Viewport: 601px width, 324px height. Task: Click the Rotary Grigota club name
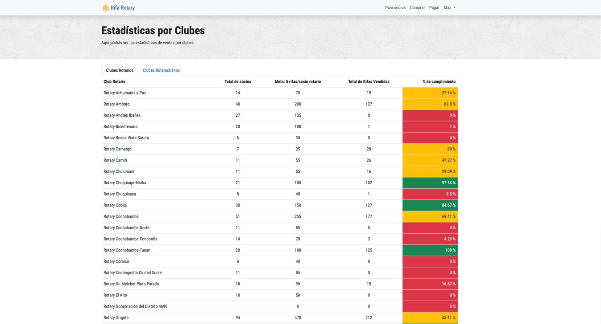[116, 318]
